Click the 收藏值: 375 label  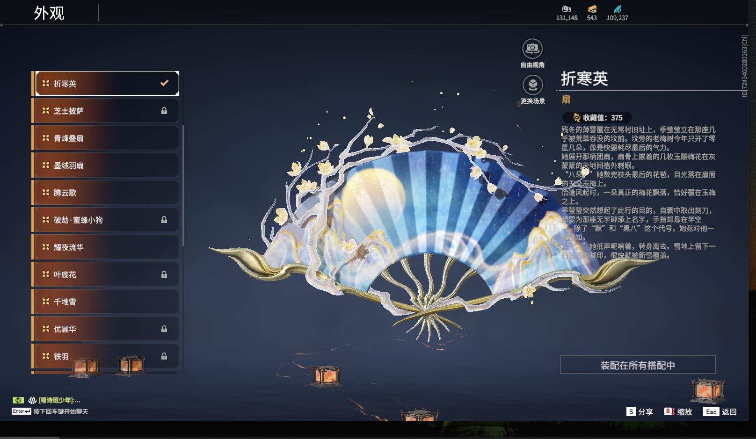tap(603, 118)
